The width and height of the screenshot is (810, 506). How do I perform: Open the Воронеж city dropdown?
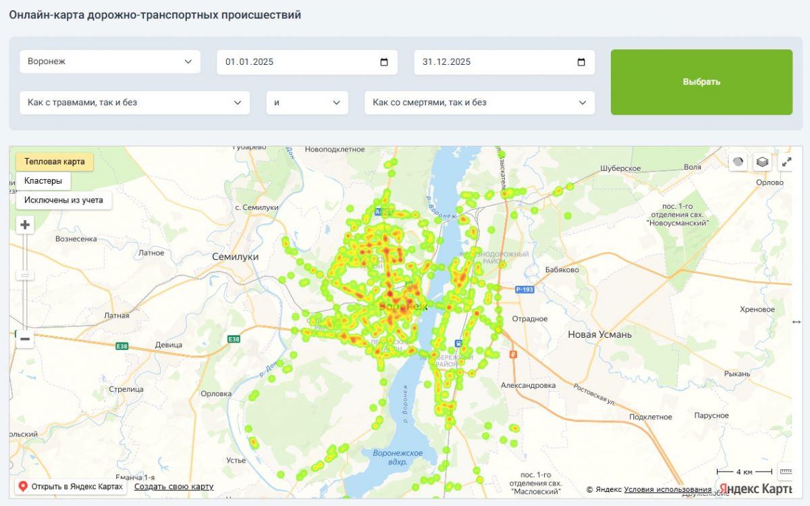pyautogui.click(x=110, y=61)
